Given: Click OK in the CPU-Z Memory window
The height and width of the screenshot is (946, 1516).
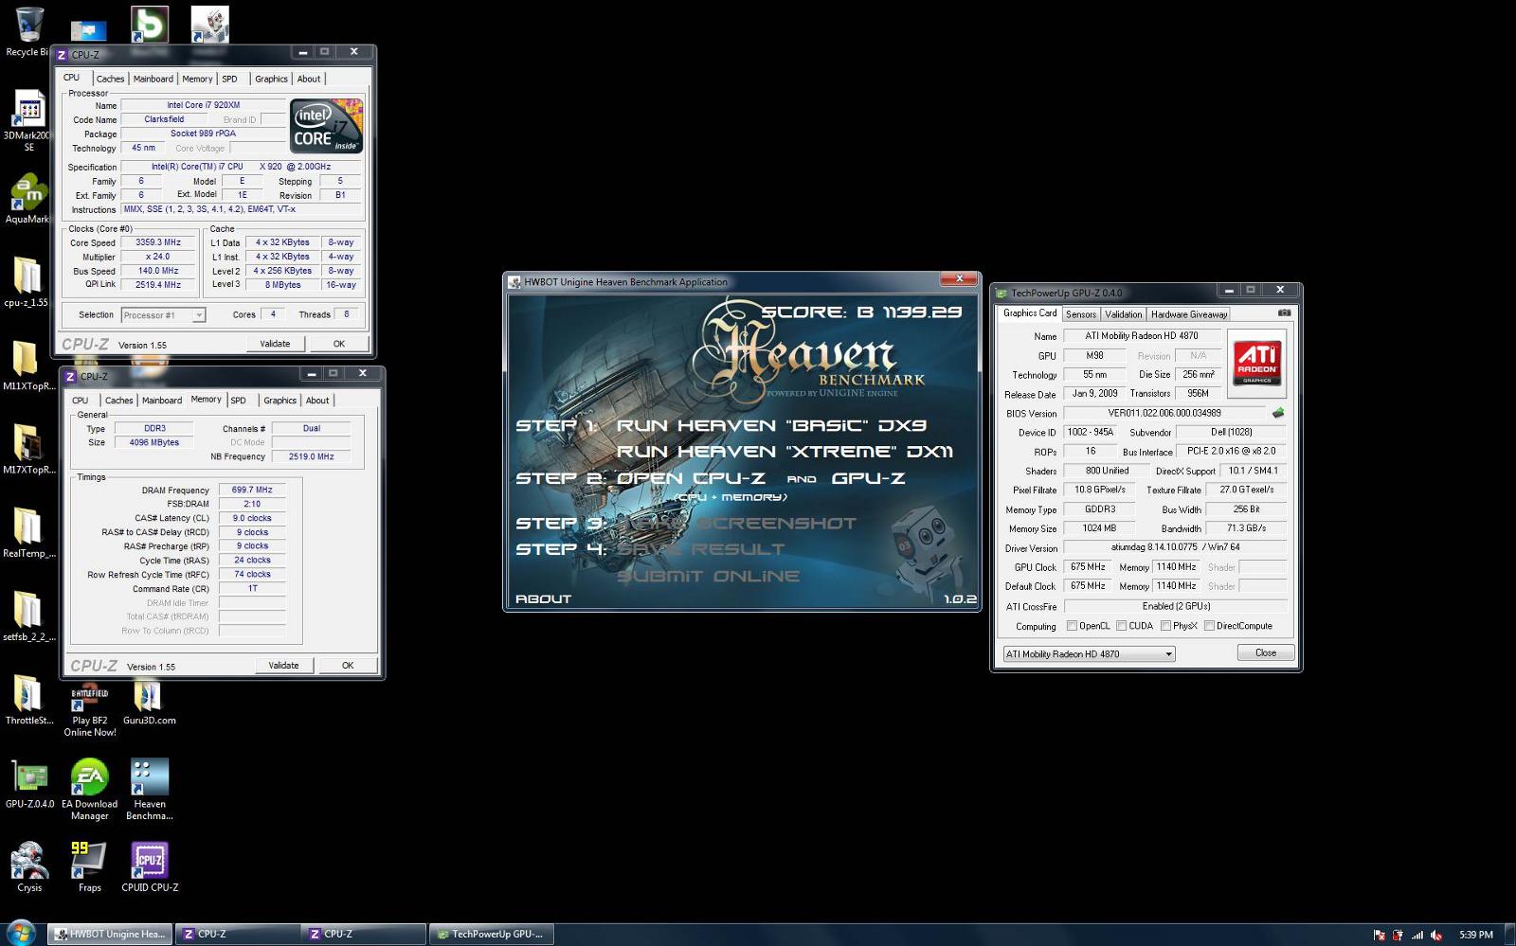Looking at the screenshot, I should click(348, 666).
